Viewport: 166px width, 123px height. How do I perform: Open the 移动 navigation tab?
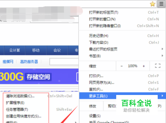(x=36, y=50)
